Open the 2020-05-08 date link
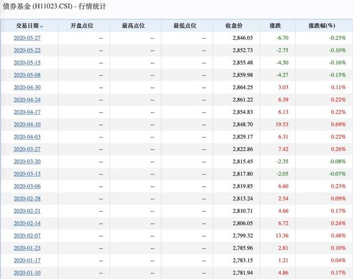 (x=27, y=75)
